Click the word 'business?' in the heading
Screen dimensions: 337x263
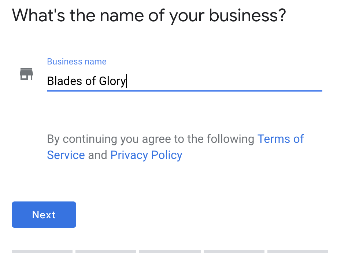[247, 15]
